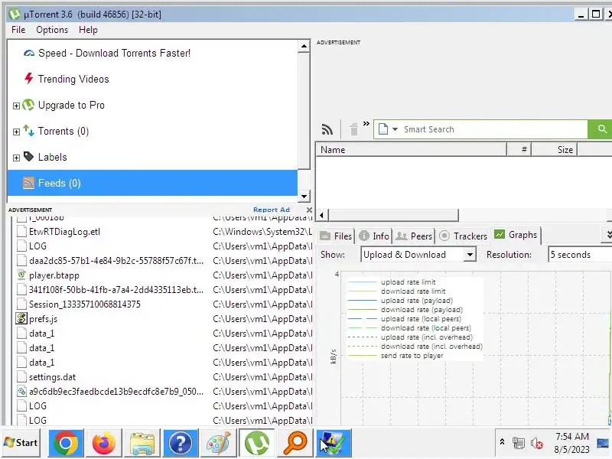The height and width of the screenshot is (459, 612).
Task: Switch to uTorrent taskbar button
Action: (x=256, y=443)
